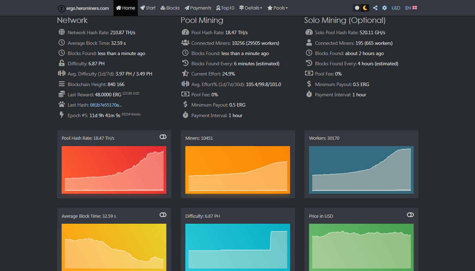The height and width of the screenshot is (271, 475).
Task: Open the last hash 081b7e55170a link
Action: tap(106, 105)
